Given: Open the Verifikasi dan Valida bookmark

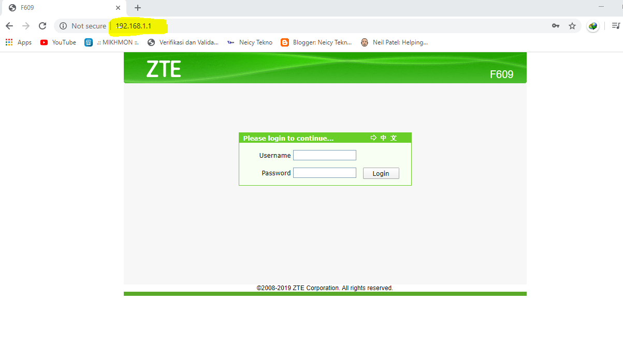Looking at the screenshot, I should coord(183,42).
